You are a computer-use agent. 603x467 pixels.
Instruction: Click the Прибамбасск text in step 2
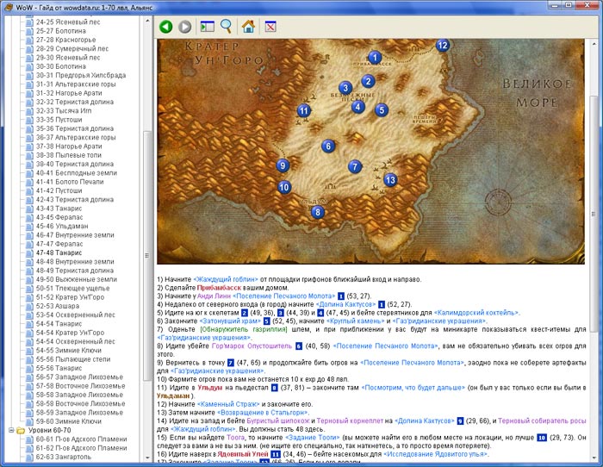pyautogui.click(x=219, y=288)
